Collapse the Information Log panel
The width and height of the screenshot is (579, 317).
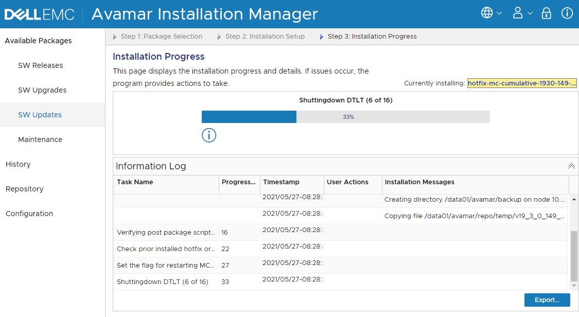(x=571, y=166)
